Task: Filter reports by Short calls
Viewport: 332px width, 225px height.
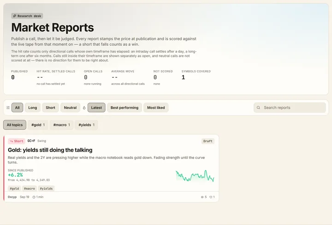Action: point(50,108)
